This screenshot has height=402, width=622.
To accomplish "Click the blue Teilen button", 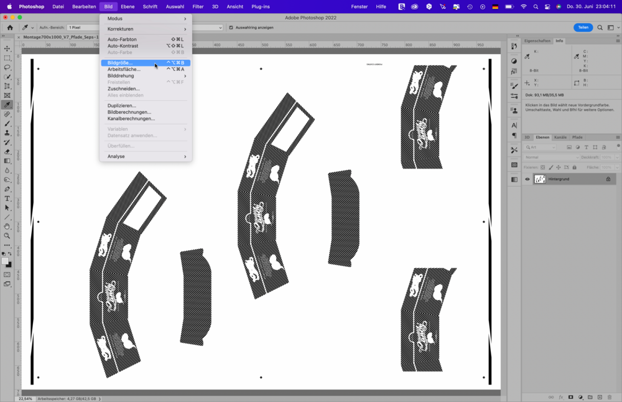I will (583, 27).
